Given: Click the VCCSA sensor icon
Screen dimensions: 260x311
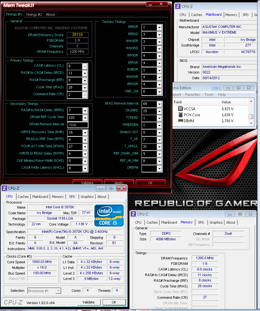Looking at the screenshot, I should 180,109.
